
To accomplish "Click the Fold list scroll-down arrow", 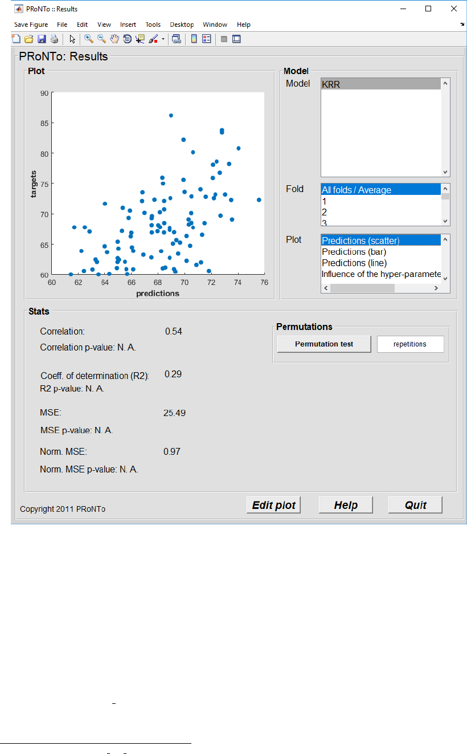I will point(445,221).
